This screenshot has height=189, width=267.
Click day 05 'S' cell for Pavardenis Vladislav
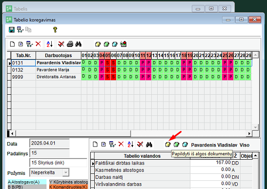[107, 63]
